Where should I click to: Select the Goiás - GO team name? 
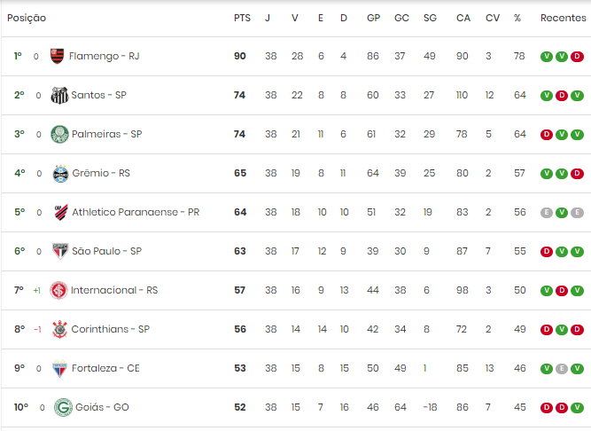(x=102, y=407)
